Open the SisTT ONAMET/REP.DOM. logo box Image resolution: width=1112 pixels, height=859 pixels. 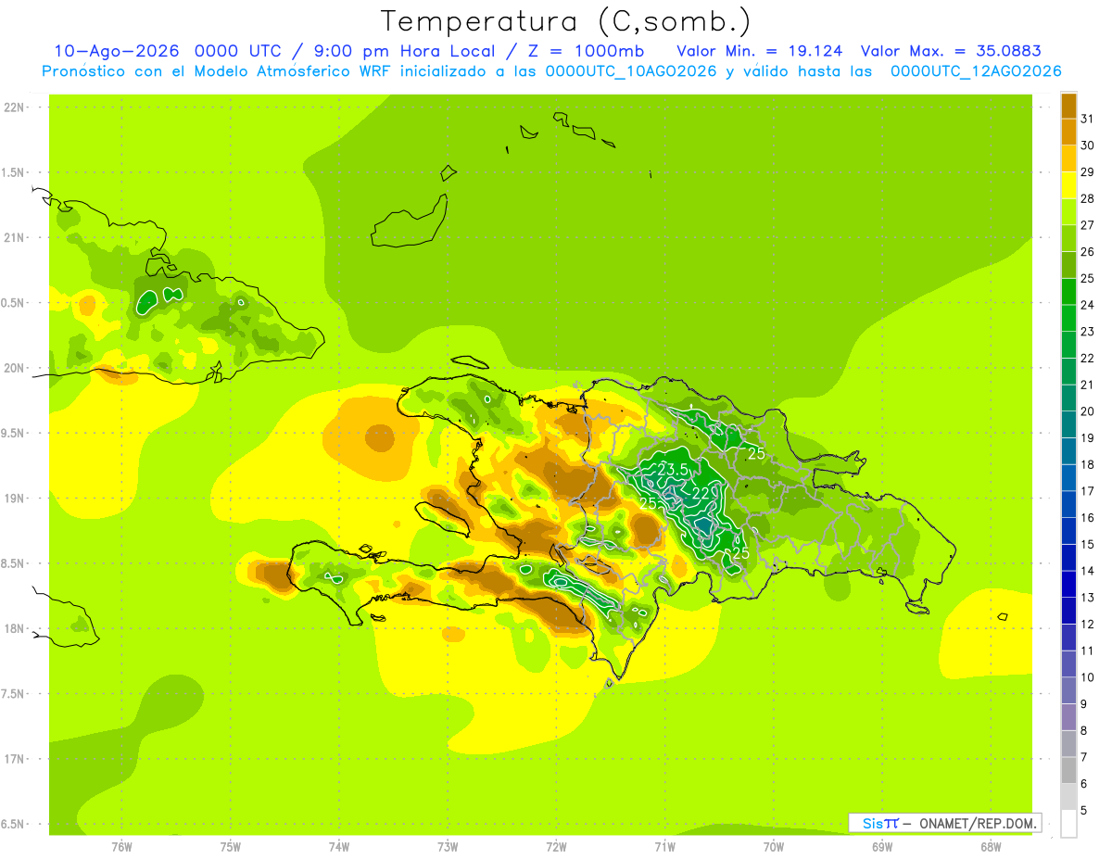point(944,823)
